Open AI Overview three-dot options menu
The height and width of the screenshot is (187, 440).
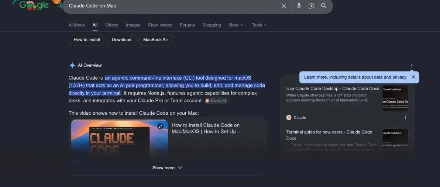412,66
